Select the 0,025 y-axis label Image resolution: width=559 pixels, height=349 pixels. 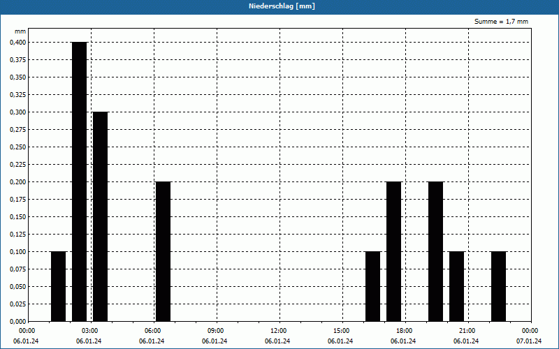pos(18,304)
